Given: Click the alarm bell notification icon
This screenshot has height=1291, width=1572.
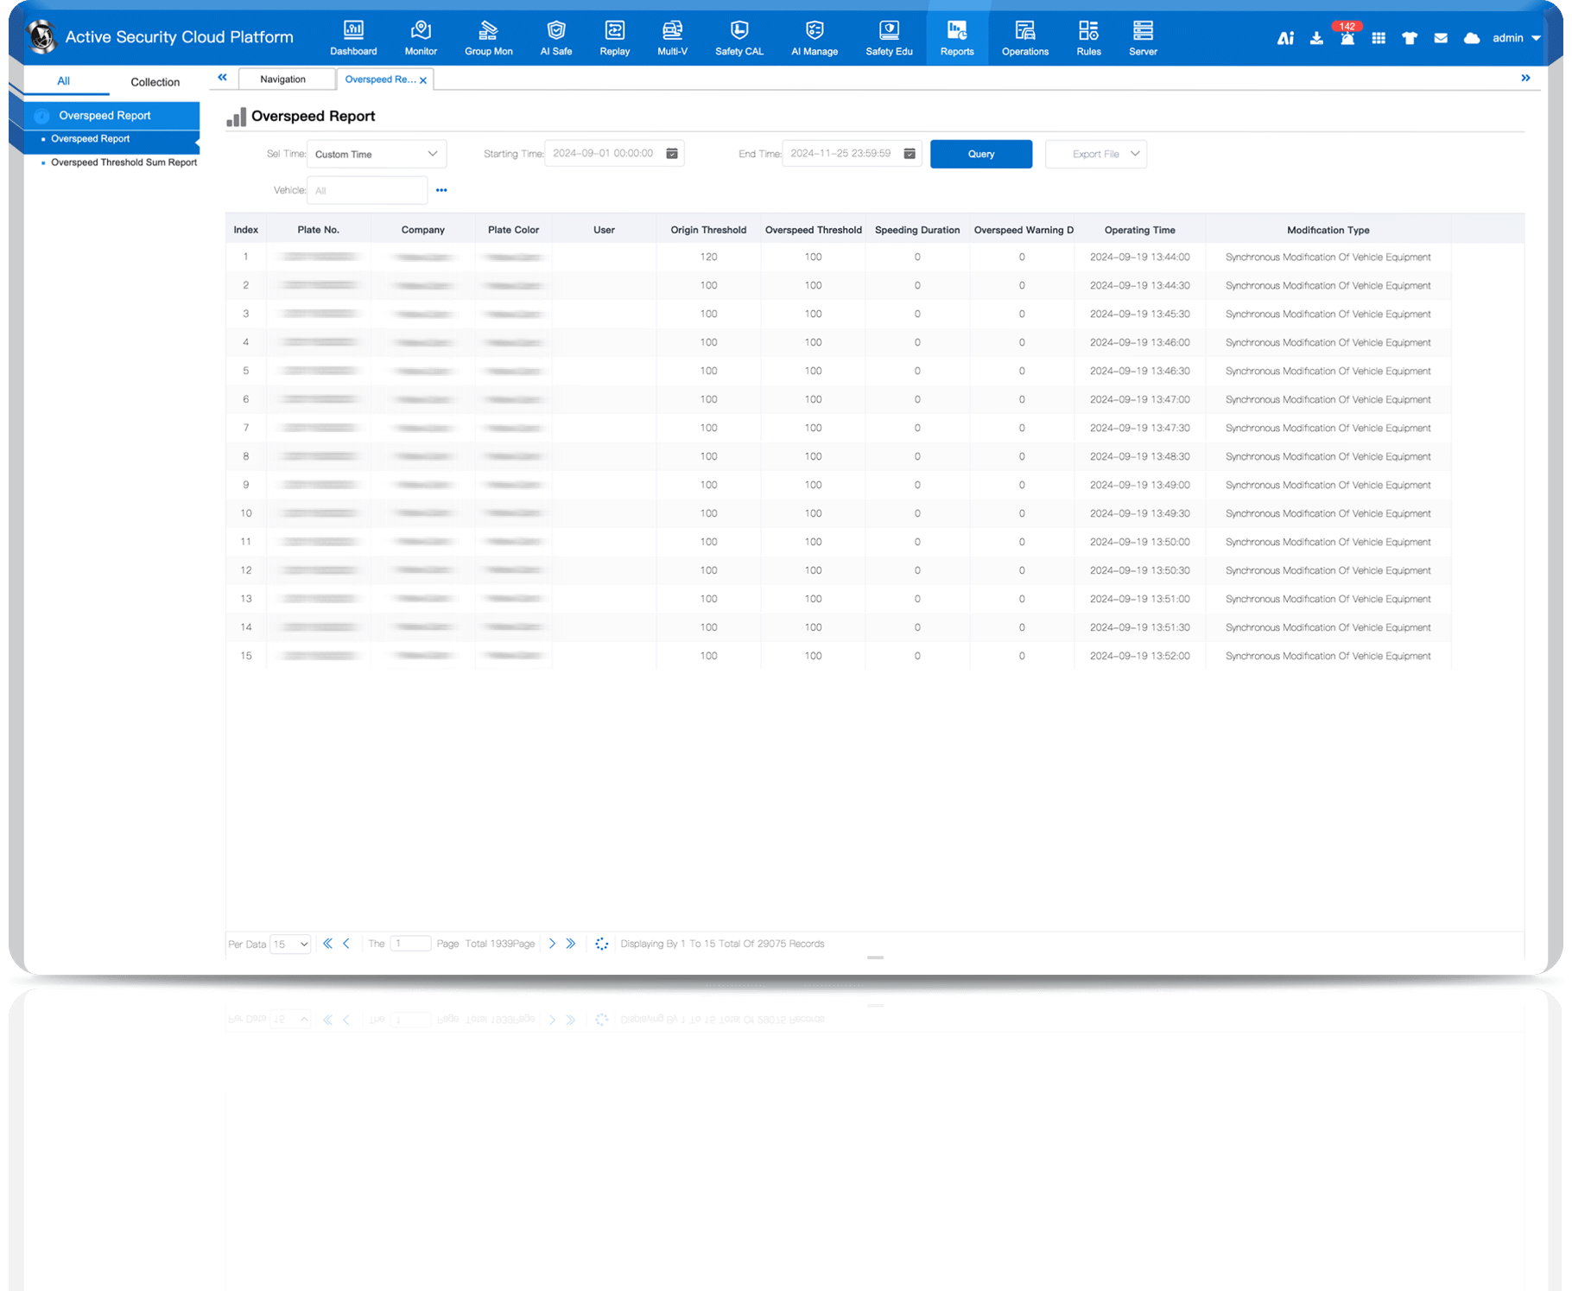Looking at the screenshot, I should tap(1347, 39).
